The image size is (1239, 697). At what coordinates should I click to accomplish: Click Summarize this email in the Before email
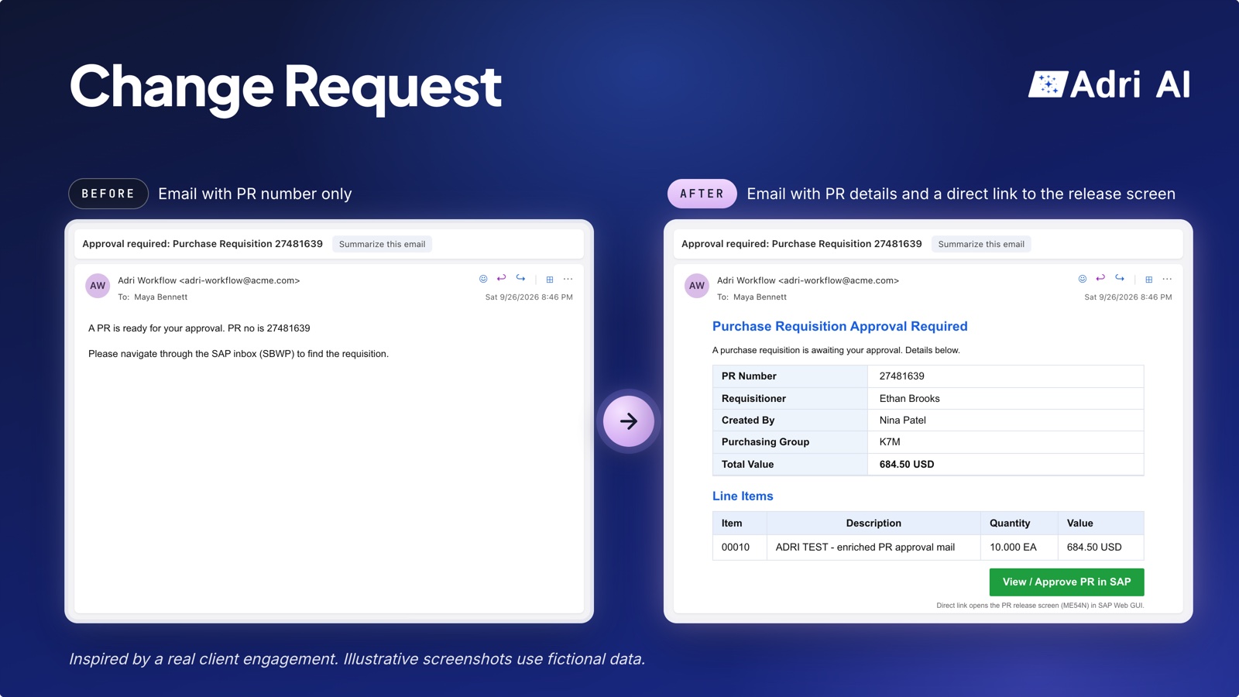click(x=382, y=244)
